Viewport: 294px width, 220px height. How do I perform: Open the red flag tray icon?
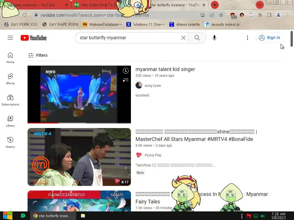[x=249, y=216]
